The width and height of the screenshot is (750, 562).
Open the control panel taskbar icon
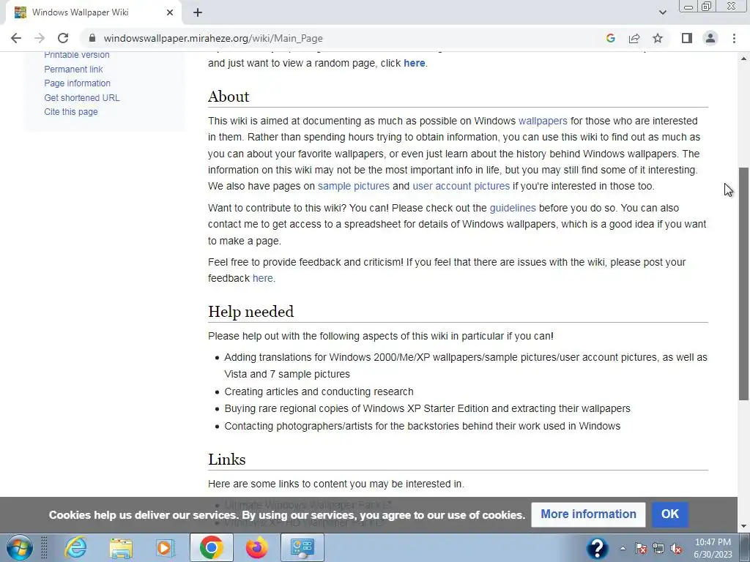(302, 547)
